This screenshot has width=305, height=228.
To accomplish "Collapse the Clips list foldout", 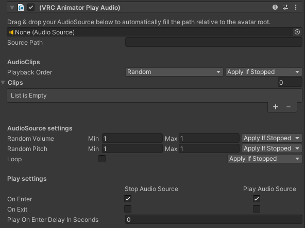I will (x=3, y=83).
